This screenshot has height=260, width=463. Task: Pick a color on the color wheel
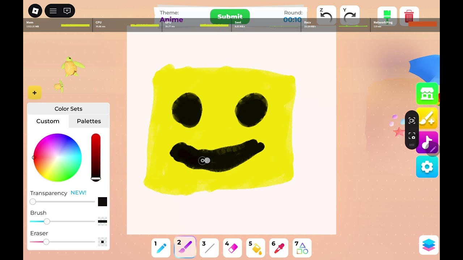tap(58, 157)
